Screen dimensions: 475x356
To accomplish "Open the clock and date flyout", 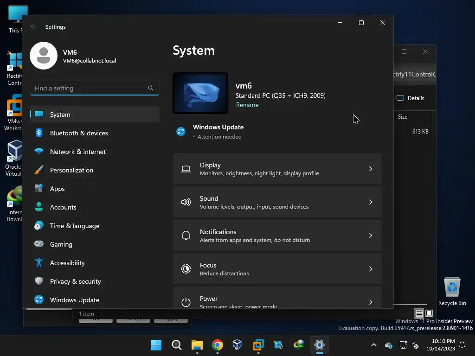I will coord(441,345).
